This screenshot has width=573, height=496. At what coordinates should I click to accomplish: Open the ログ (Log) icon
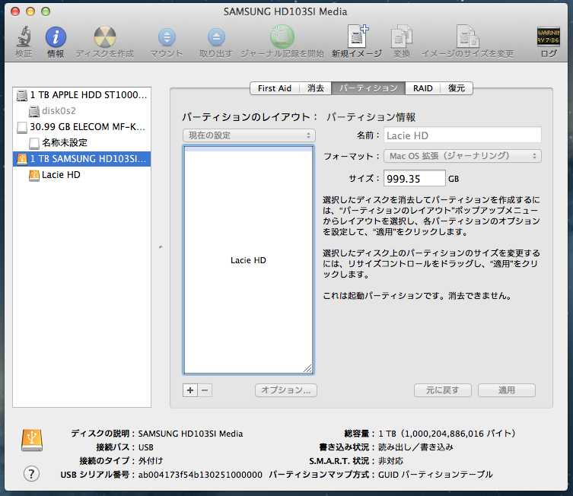pyautogui.click(x=548, y=38)
